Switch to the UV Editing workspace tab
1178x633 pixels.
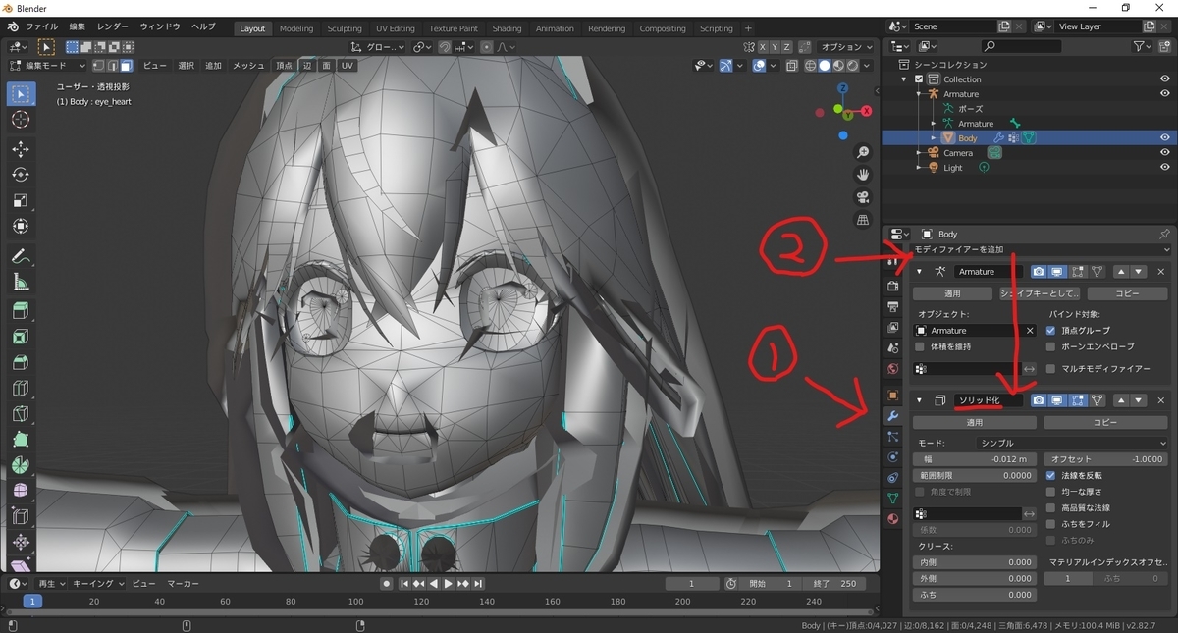point(395,28)
